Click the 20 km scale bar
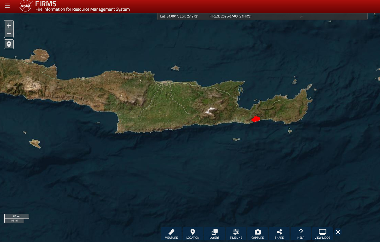The width and height of the screenshot is (380, 242). [17, 216]
